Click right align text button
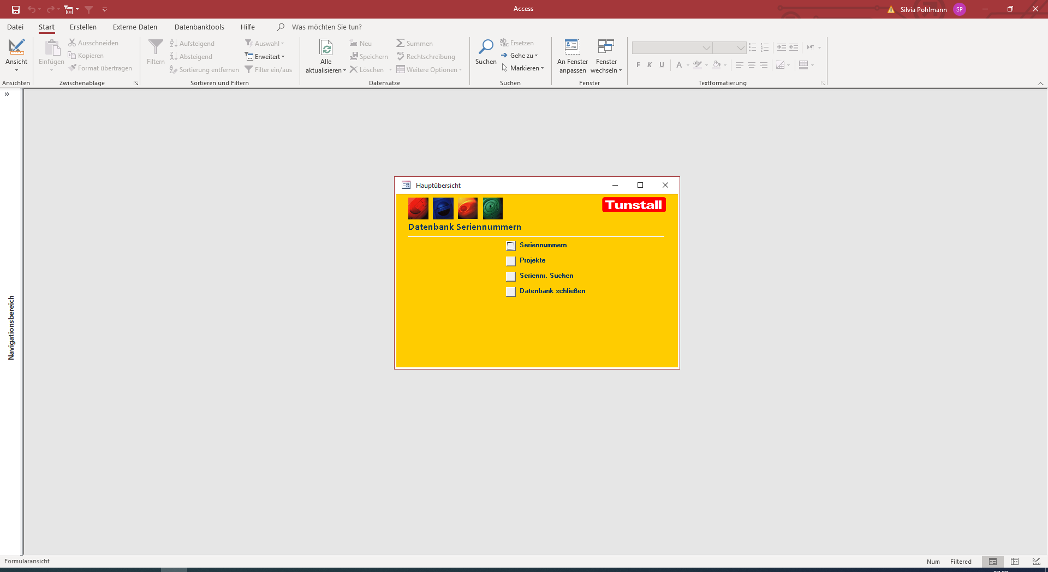 pos(764,65)
